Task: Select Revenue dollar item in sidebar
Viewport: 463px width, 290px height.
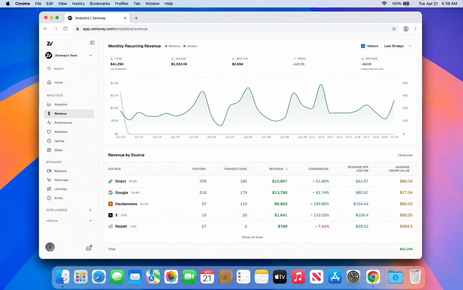Action: (x=69, y=113)
